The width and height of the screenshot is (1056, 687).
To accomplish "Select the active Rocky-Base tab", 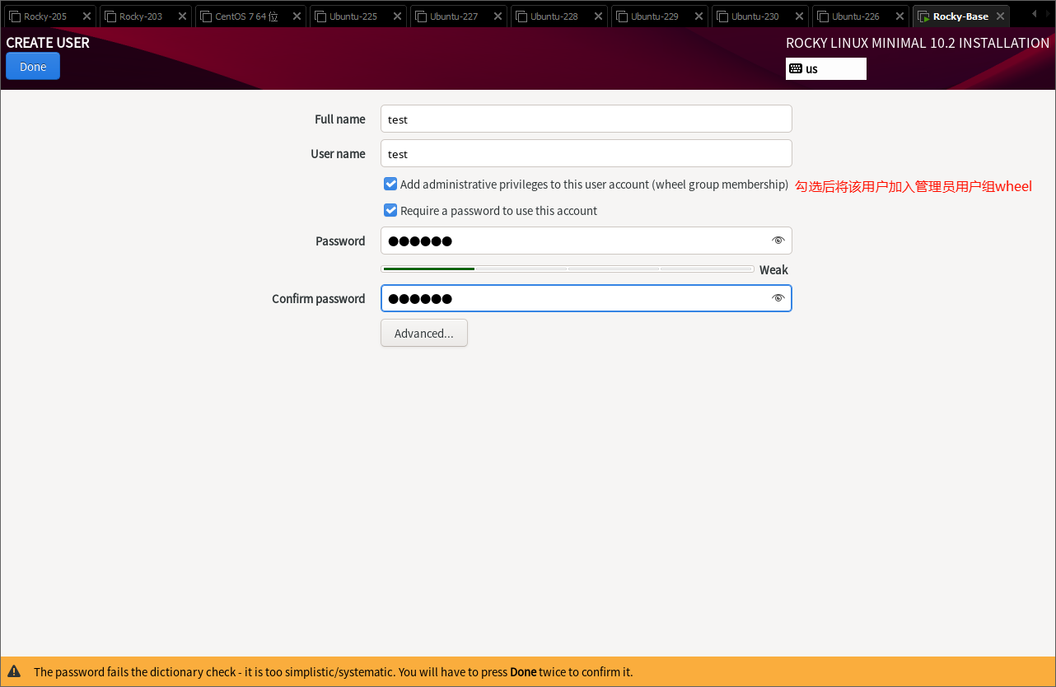I will point(960,16).
